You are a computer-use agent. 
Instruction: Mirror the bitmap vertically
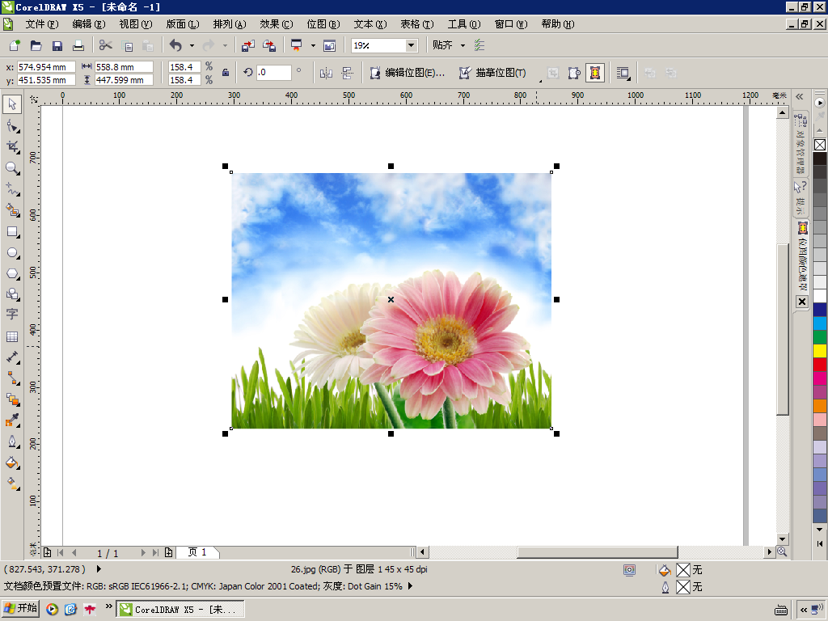(x=347, y=73)
